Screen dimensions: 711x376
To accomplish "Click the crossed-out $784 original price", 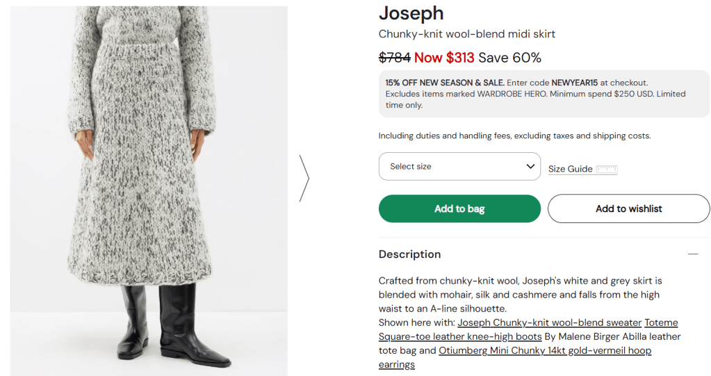I will (x=394, y=58).
